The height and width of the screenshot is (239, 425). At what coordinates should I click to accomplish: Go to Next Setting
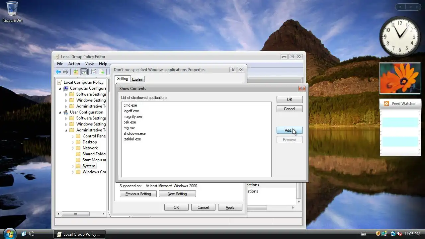(x=177, y=194)
